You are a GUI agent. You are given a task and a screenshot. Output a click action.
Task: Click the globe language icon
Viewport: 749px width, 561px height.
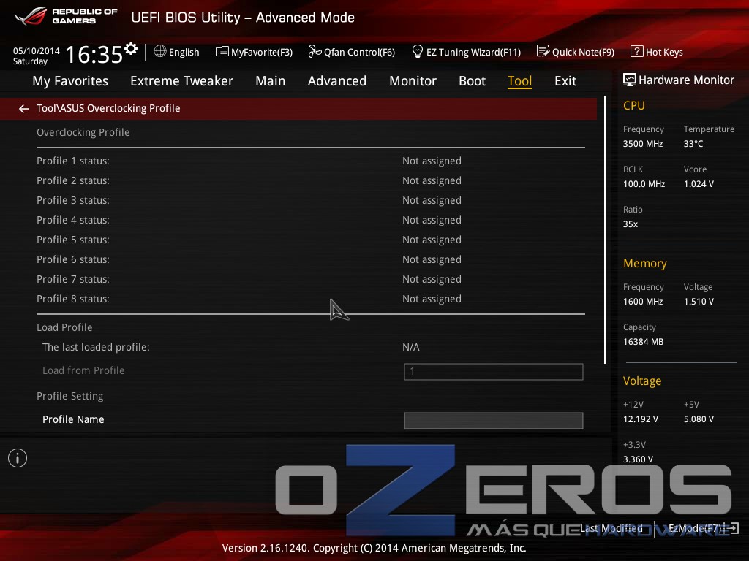click(x=160, y=52)
